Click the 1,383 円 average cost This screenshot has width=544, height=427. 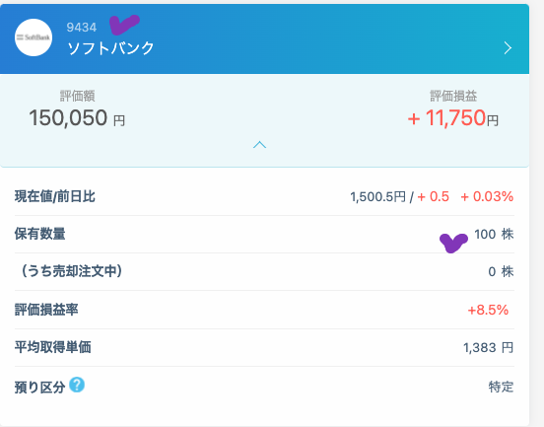(x=488, y=347)
